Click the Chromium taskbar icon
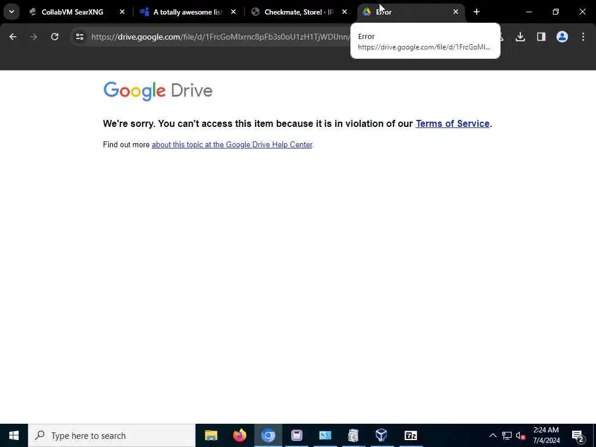This screenshot has width=596, height=447. [268, 435]
